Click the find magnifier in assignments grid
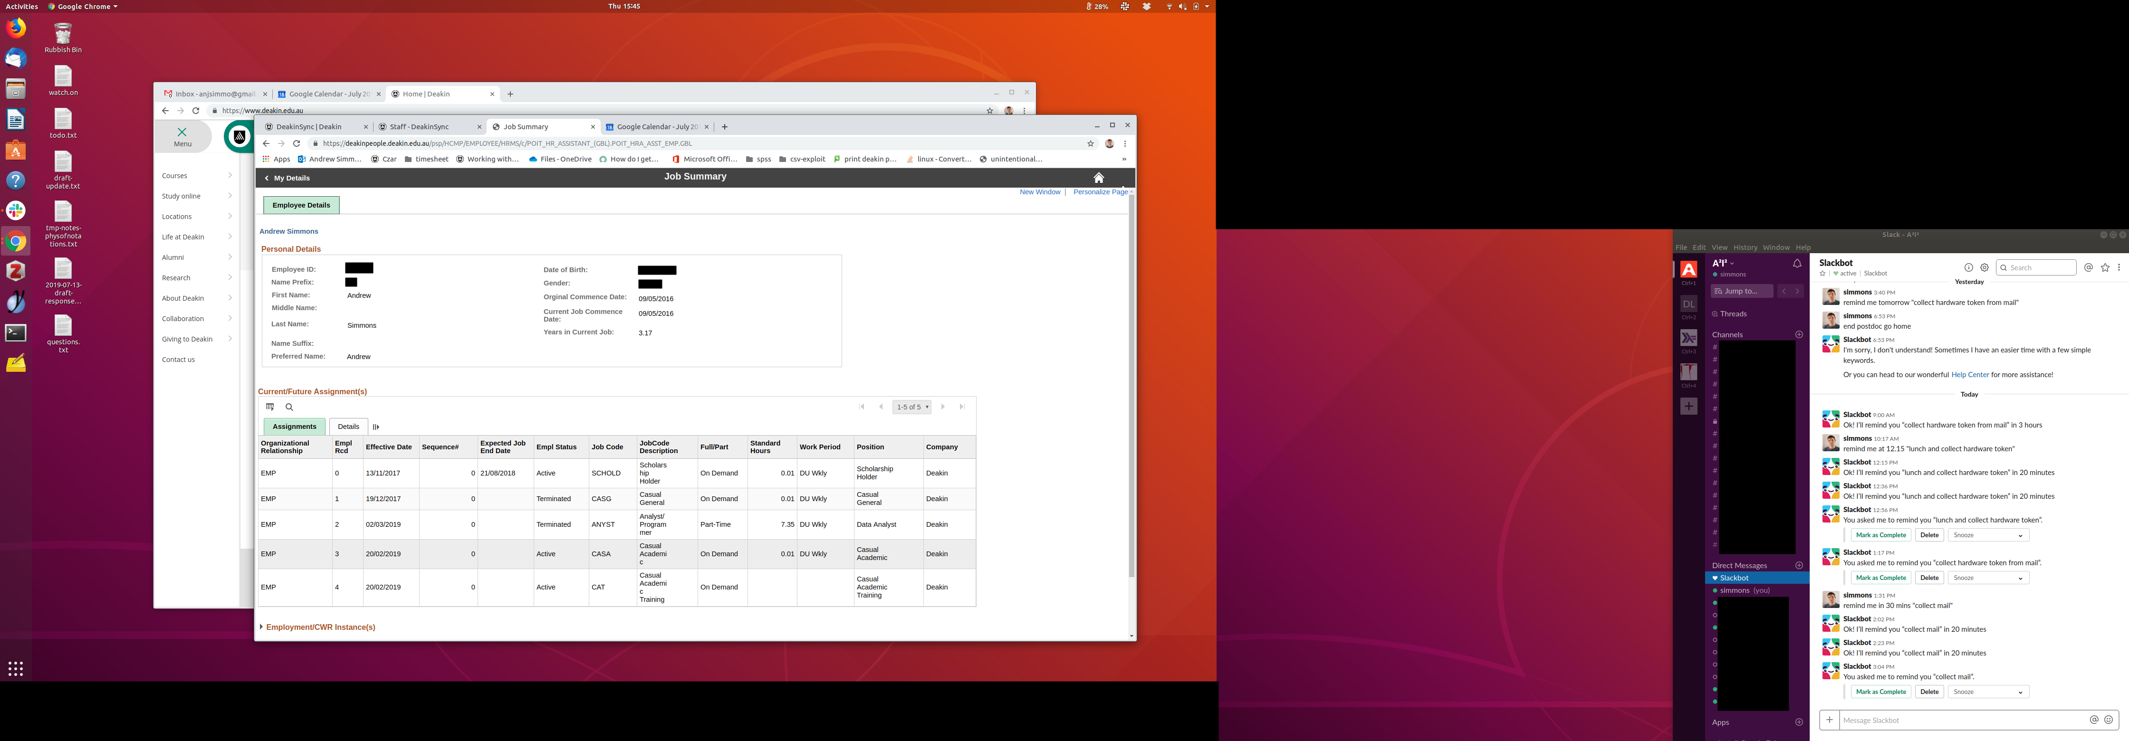The width and height of the screenshot is (2129, 741). [x=289, y=407]
